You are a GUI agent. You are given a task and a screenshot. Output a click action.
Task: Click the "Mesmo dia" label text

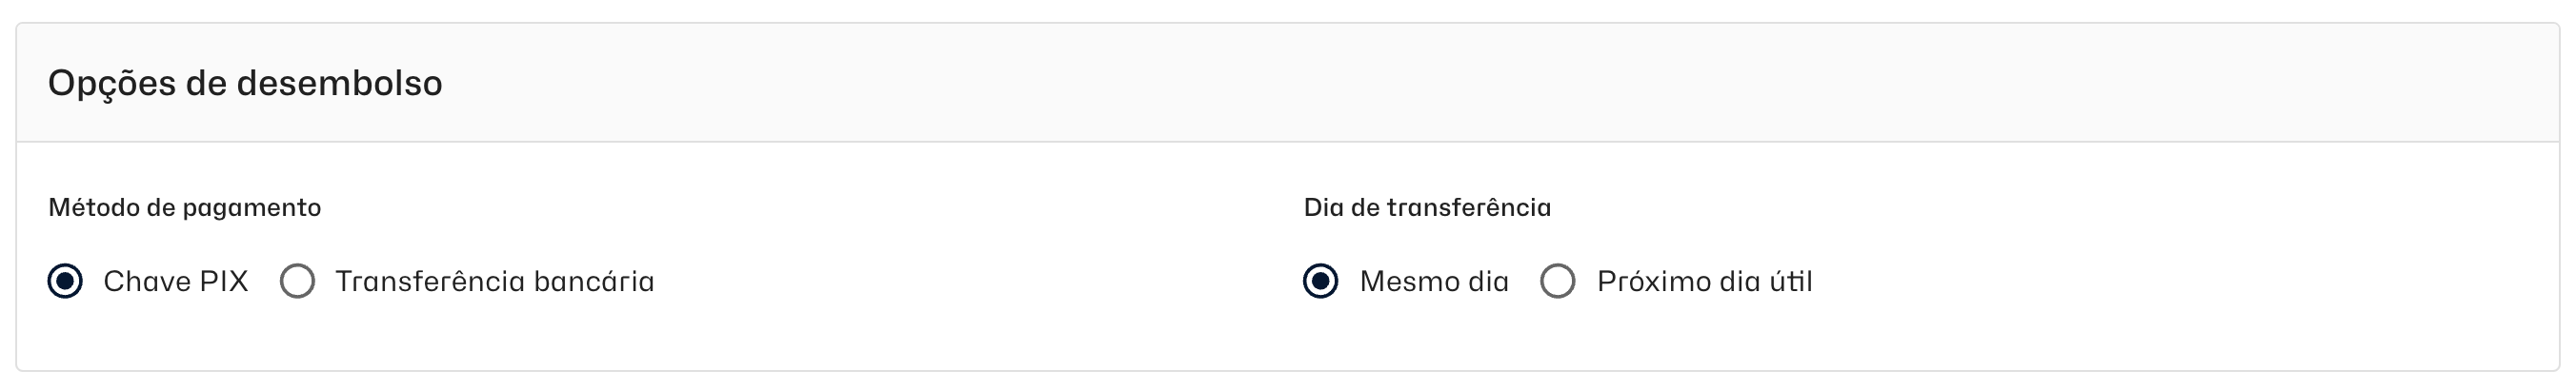[x=1433, y=282]
